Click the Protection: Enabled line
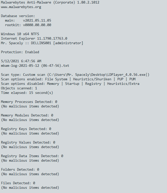Image resolution: width=167 pixels, height=193 pixels. pyautogui.click(x=20, y=52)
